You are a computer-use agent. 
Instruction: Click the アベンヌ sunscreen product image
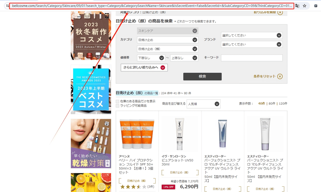(137, 134)
